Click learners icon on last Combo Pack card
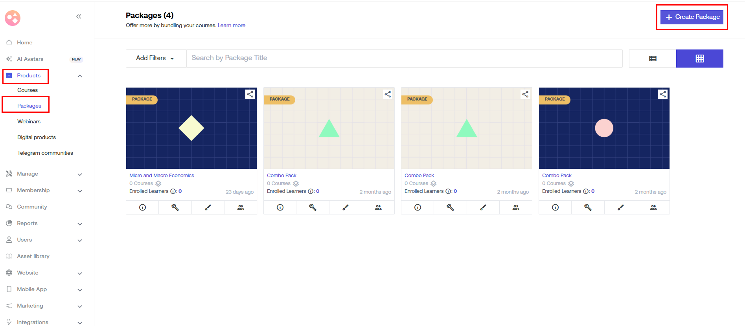 (653, 207)
